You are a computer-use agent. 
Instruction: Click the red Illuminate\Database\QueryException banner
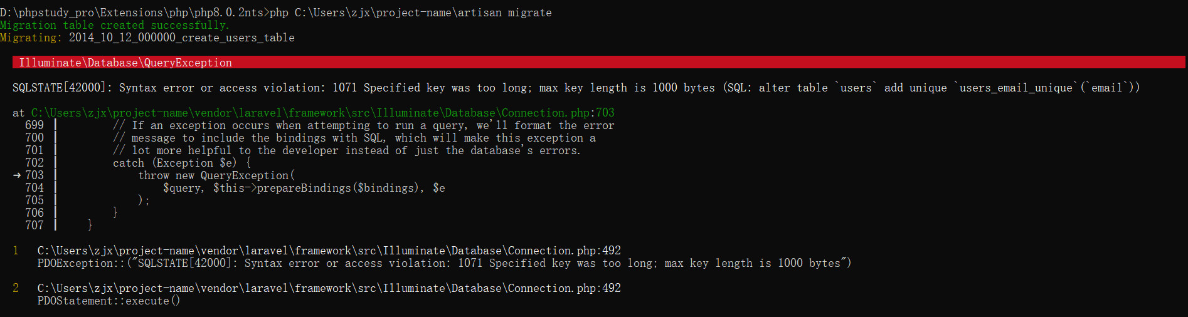click(125, 63)
